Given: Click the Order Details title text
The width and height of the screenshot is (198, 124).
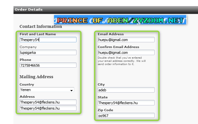Looking at the screenshot, I should pyautogui.click(x=29, y=9).
